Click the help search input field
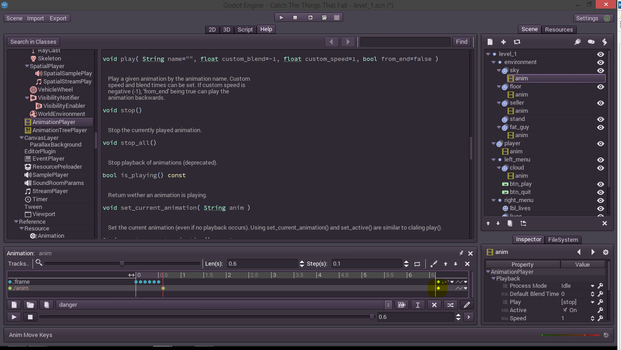 tap(405, 41)
